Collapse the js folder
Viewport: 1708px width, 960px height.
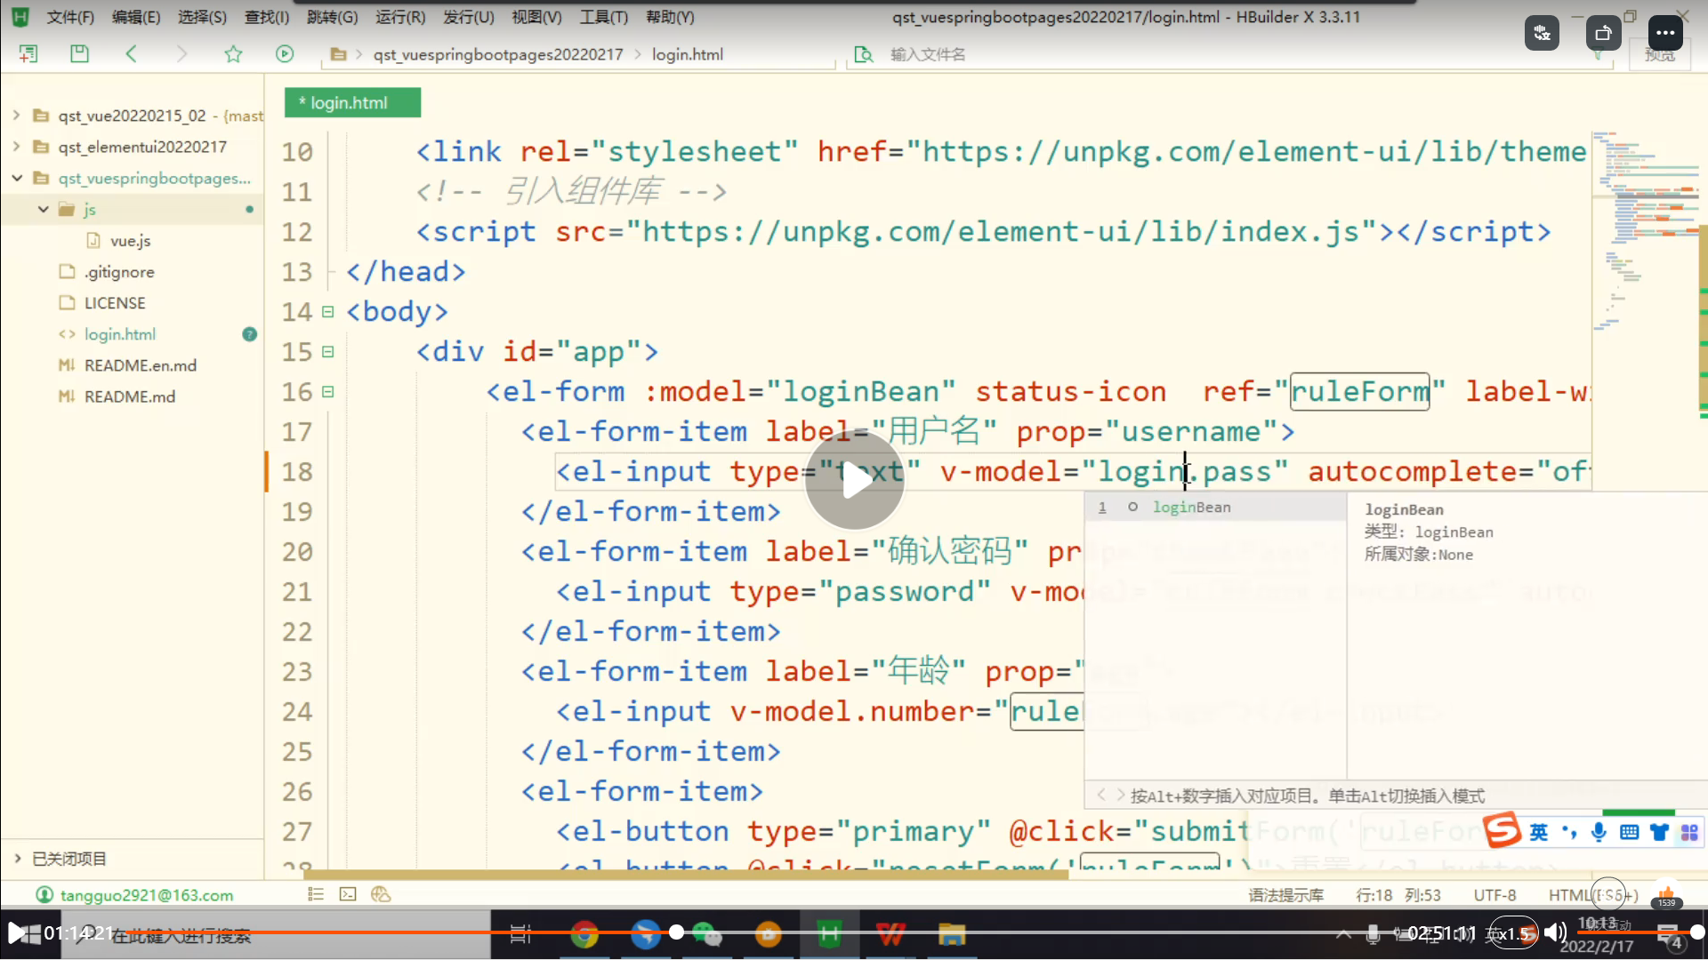(43, 209)
